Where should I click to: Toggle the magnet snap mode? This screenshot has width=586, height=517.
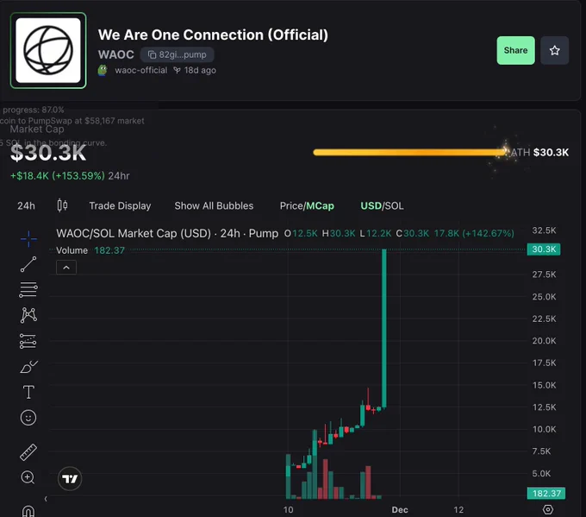28,511
